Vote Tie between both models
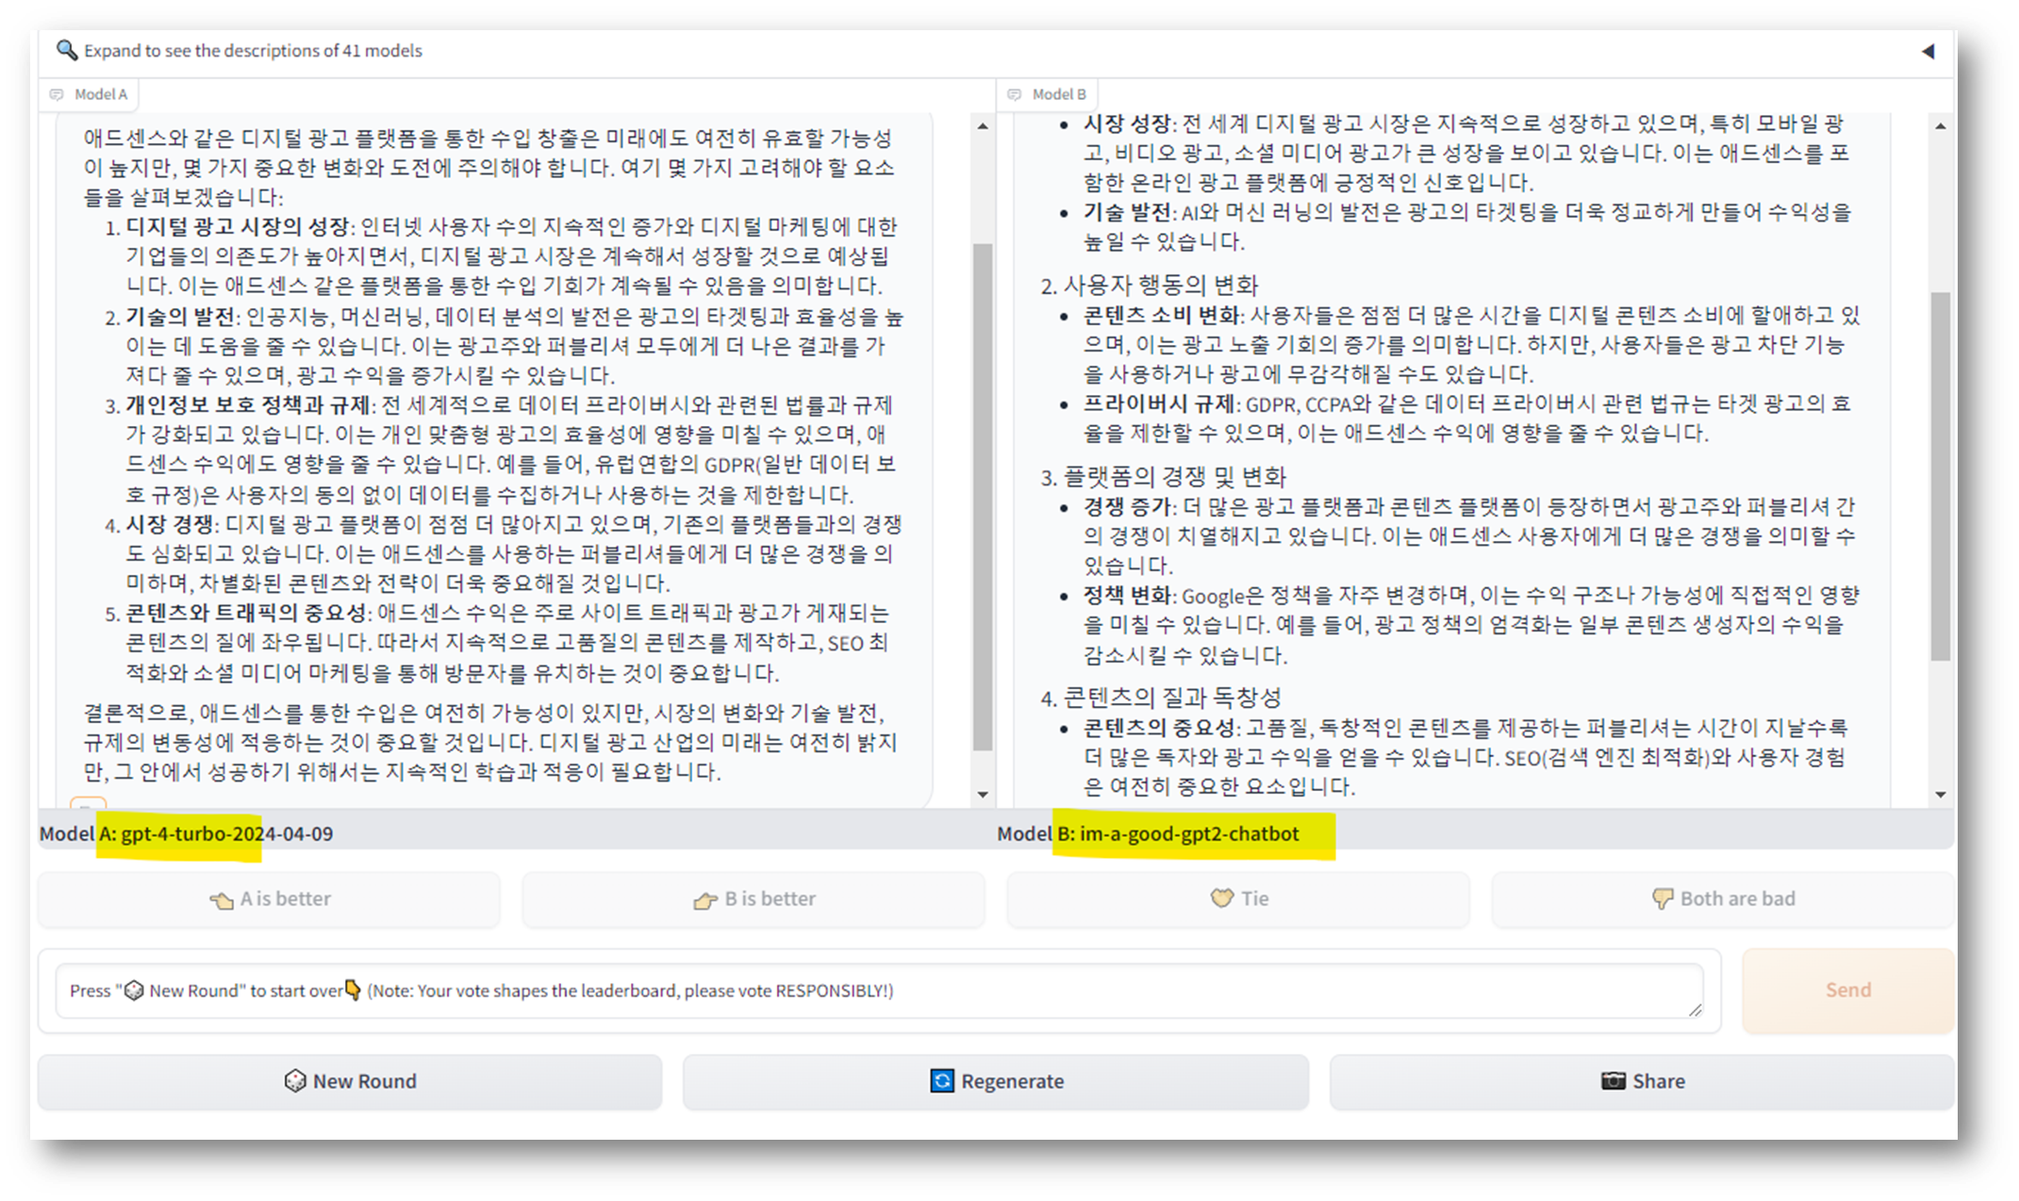Screen dimensions: 2019x1201 point(1238,899)
